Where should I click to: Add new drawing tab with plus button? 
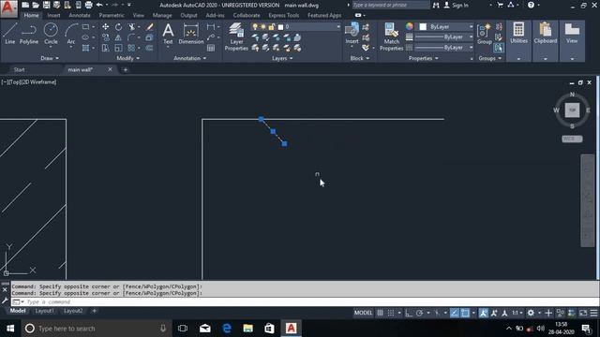click(x=125, y=69)
